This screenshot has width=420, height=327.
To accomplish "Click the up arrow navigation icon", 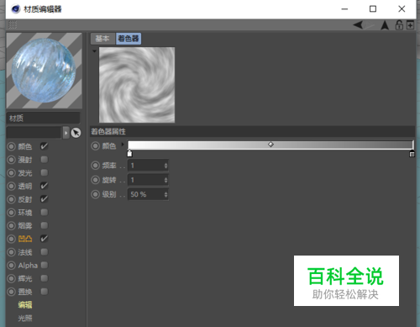I will [x=385, y=25].
